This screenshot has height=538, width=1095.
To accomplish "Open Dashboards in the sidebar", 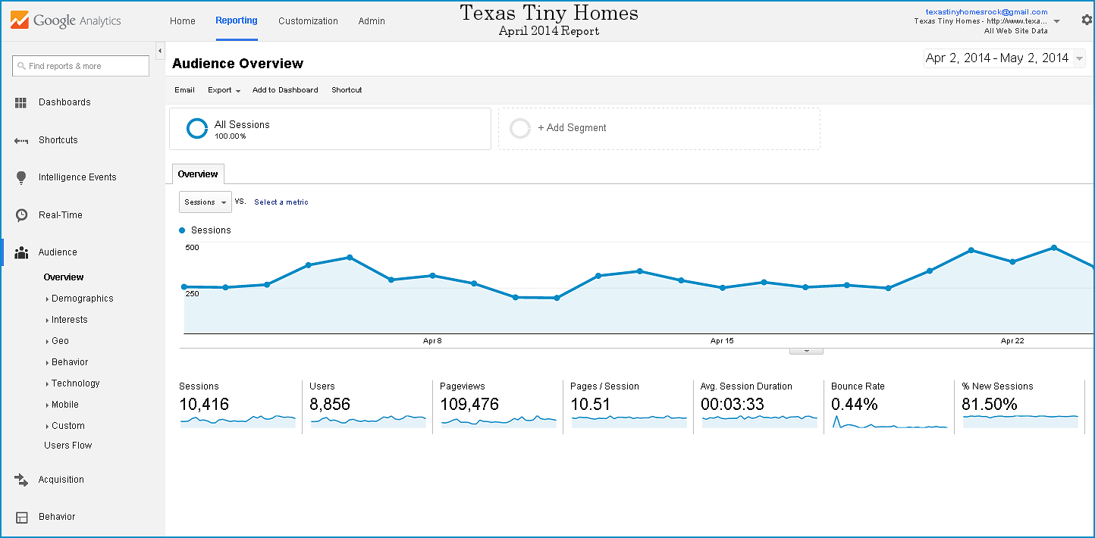I will [64, 102].
